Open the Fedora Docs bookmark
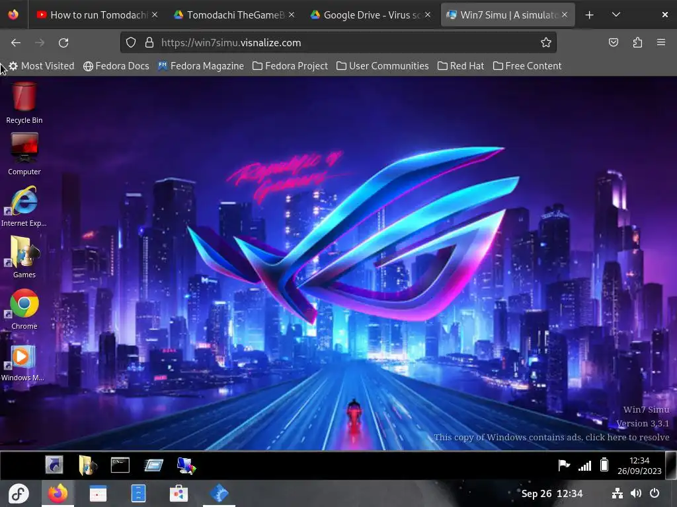The height and width of the screenshot is (507, 677). click(x=116, y=66)
